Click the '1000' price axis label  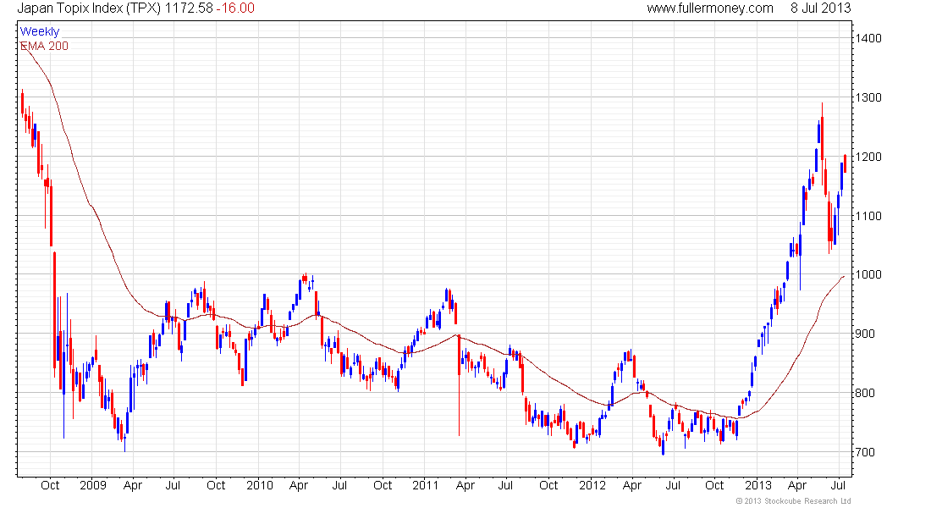(x=868, y=274)
